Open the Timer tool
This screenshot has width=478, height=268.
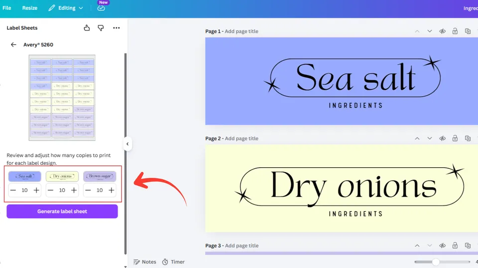[x=173, y=262]
